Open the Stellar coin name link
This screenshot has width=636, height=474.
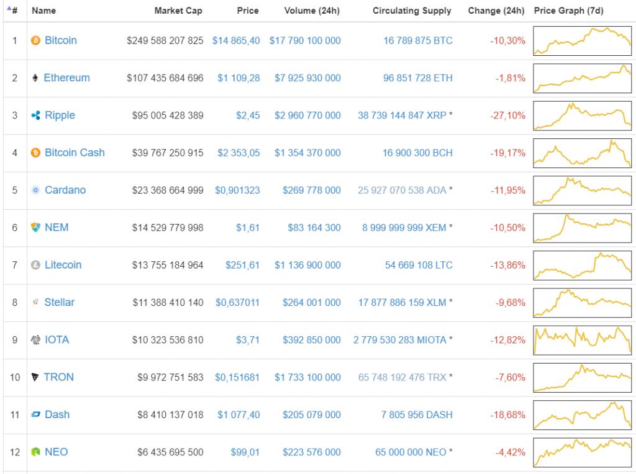pyautogui.click(x=59, y=302)
